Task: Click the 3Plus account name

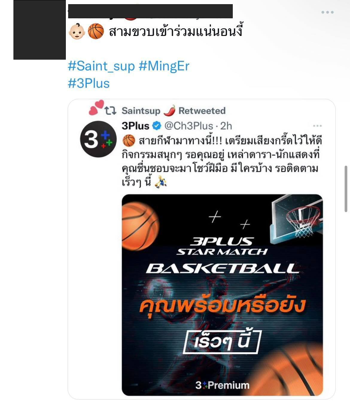Action: [136, 126]
